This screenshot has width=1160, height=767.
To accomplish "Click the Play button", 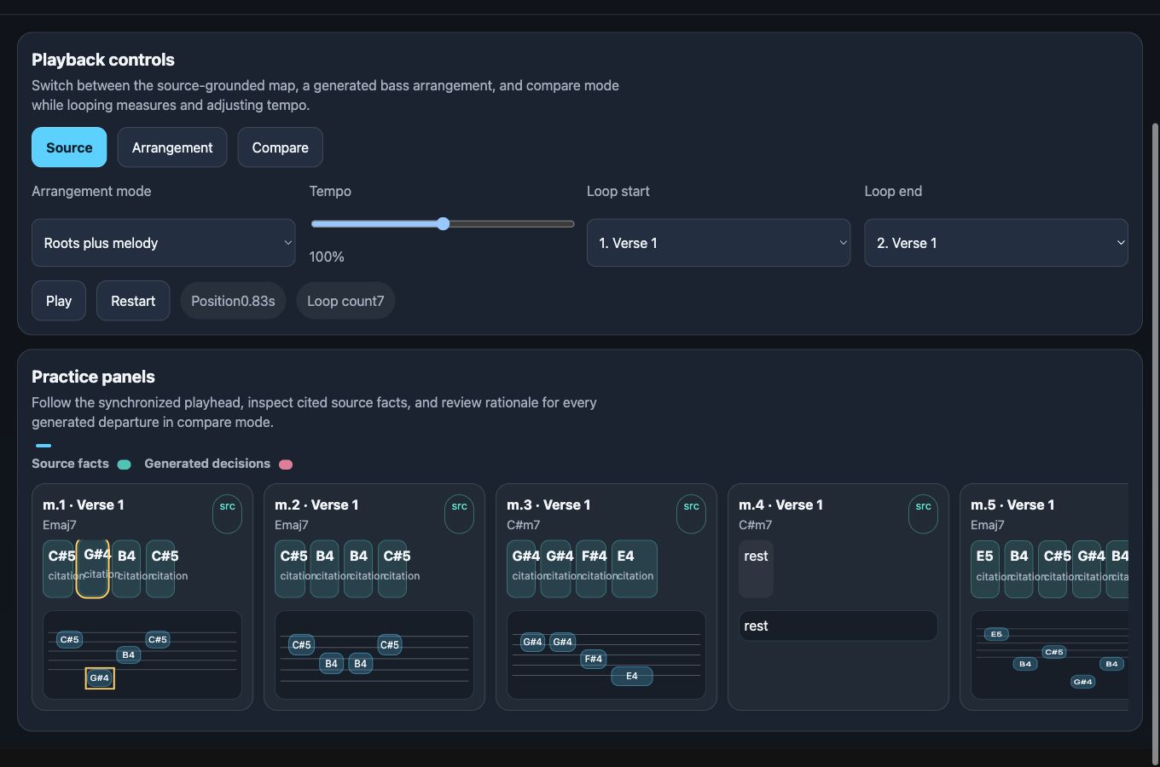I will tap(59, 301).
